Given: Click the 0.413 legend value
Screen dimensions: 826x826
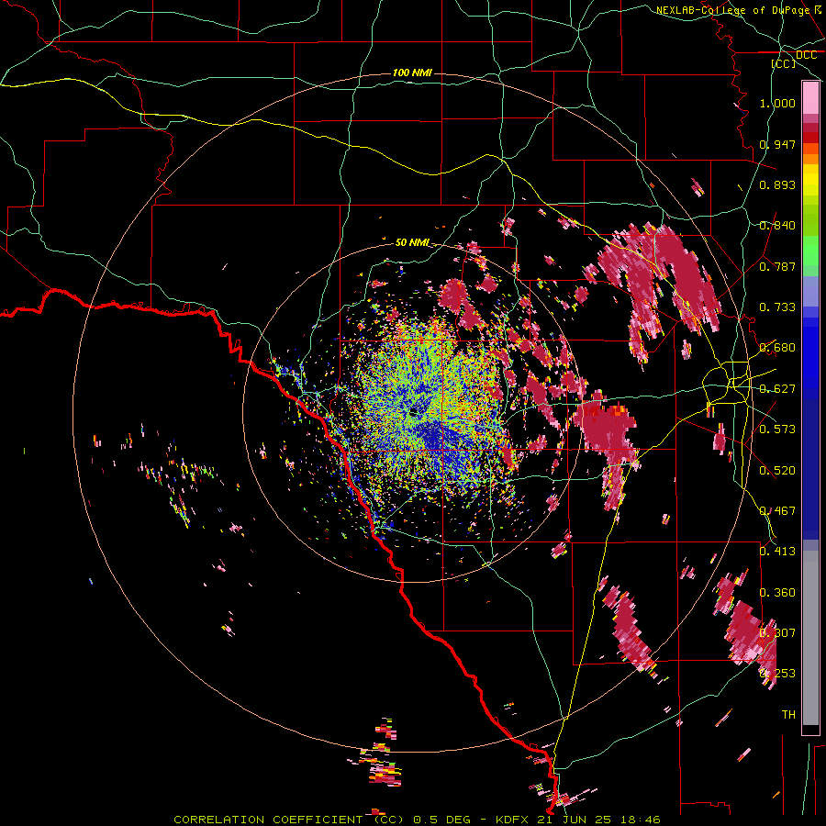Looking at the screenshot, I should (777, 551).
